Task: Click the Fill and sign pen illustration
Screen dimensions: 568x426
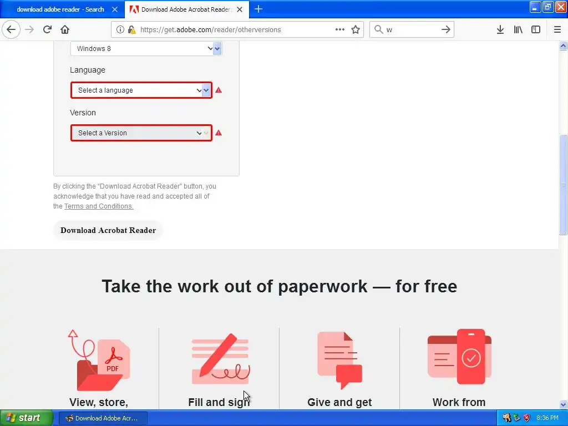Action: click(x=220, y=359)
